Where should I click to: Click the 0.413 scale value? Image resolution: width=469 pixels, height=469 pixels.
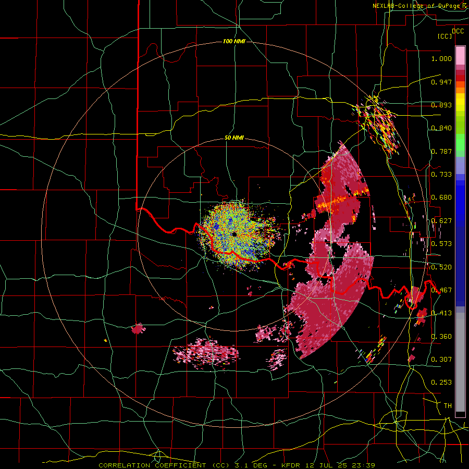tap(441, 313)
